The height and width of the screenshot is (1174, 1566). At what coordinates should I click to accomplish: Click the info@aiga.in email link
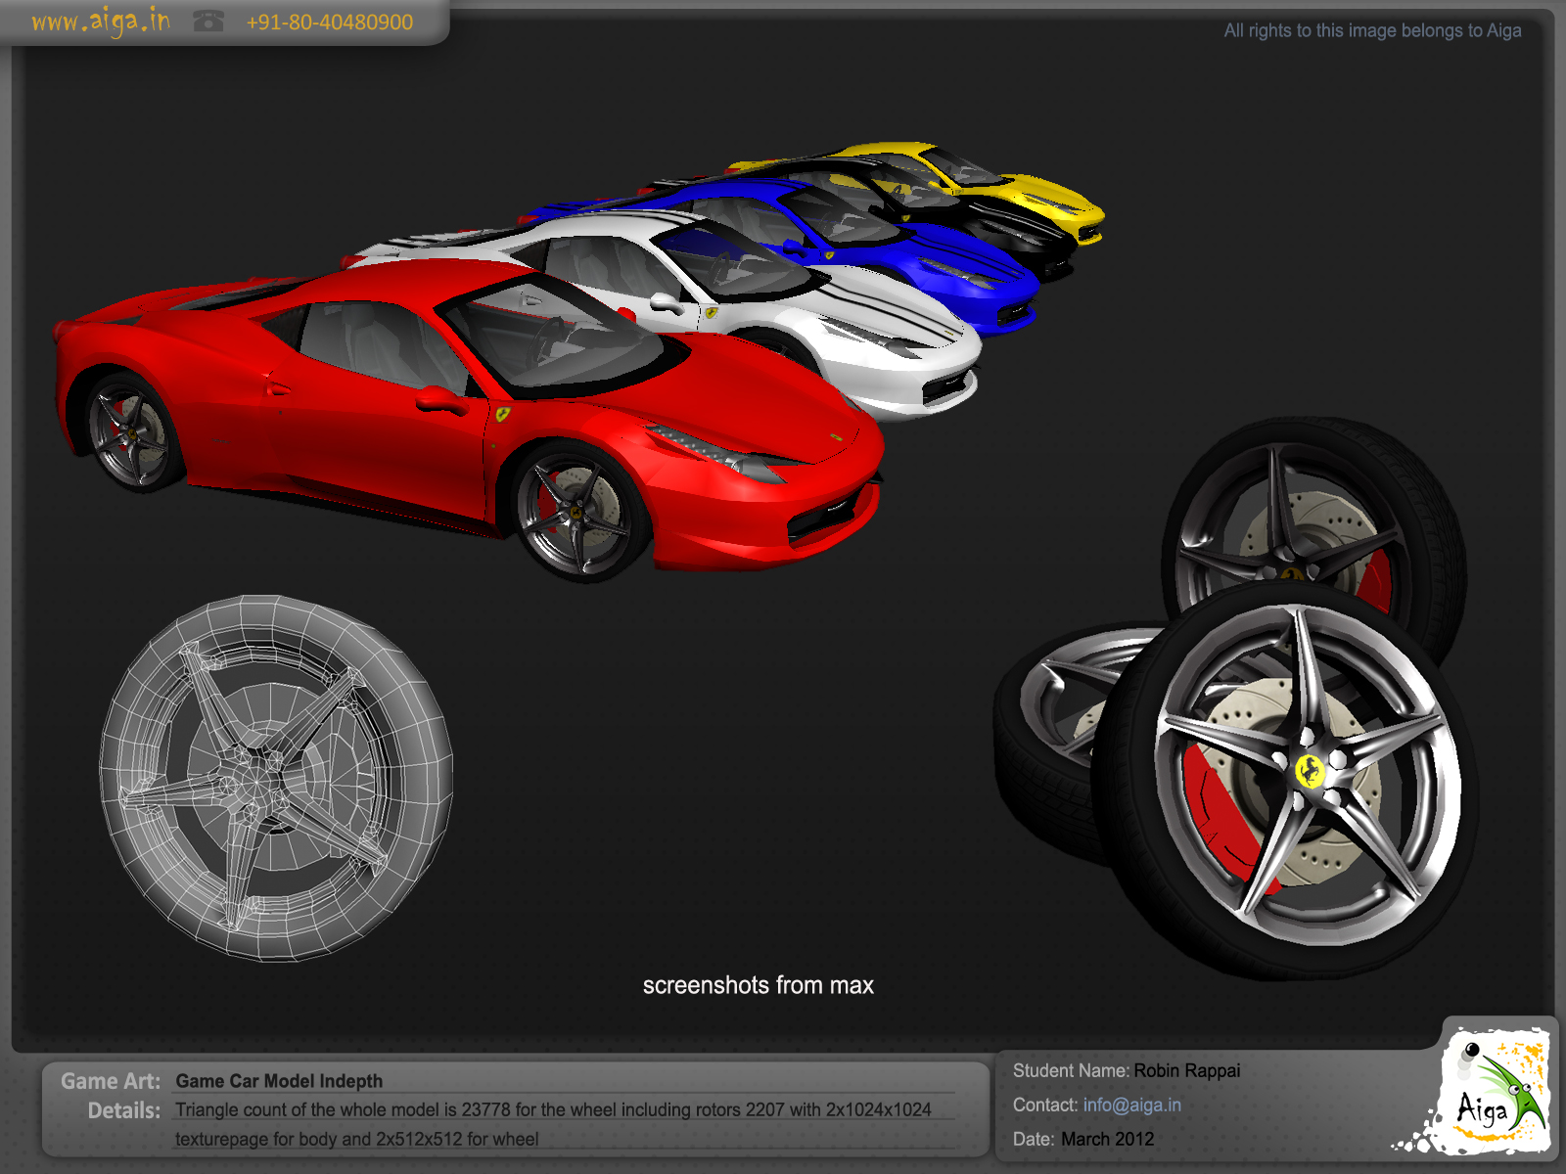(1131, 1104)
